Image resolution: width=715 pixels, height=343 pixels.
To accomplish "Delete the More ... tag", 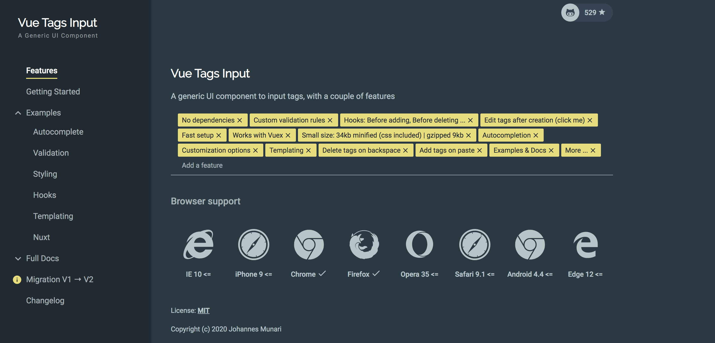I will [x=593, y=150].
